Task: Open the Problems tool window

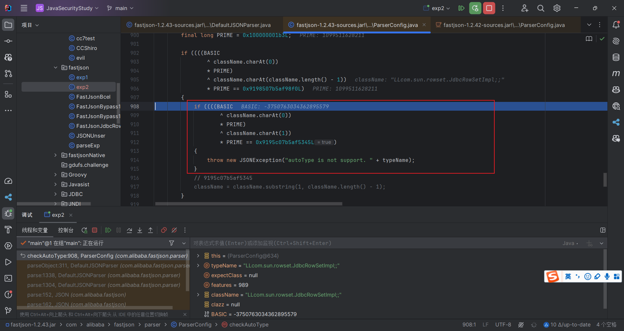Action: pos(8,295)
